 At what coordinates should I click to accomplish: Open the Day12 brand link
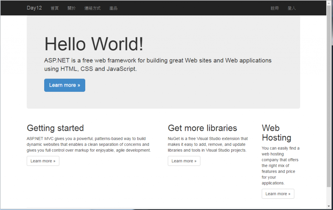(34, 8)
